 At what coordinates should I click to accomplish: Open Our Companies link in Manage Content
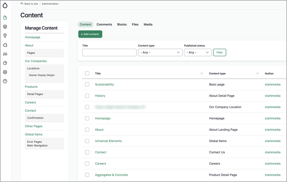[x=36, y=61]
